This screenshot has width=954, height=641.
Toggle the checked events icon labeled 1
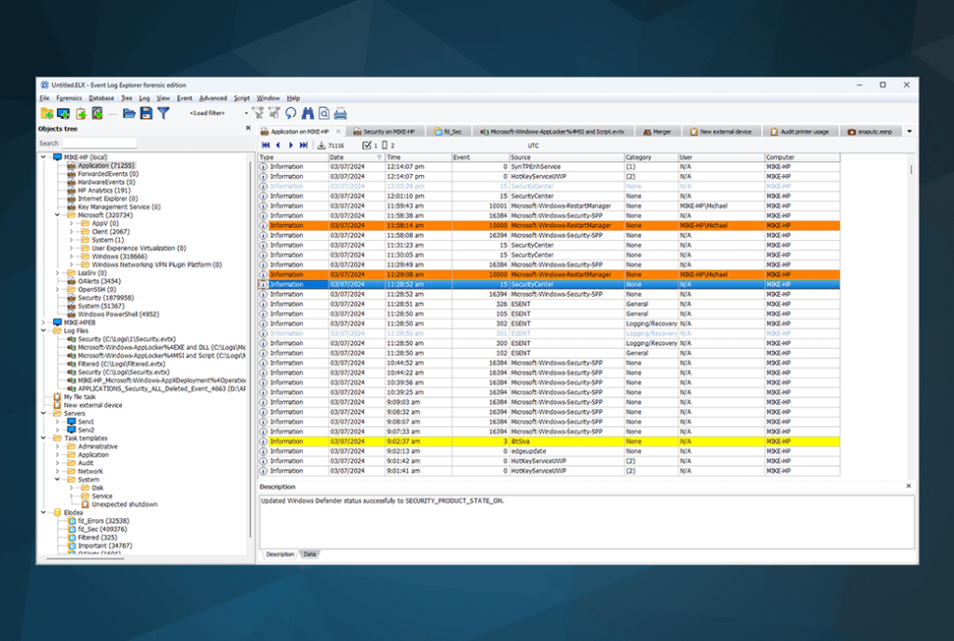(x=366, y=145)
